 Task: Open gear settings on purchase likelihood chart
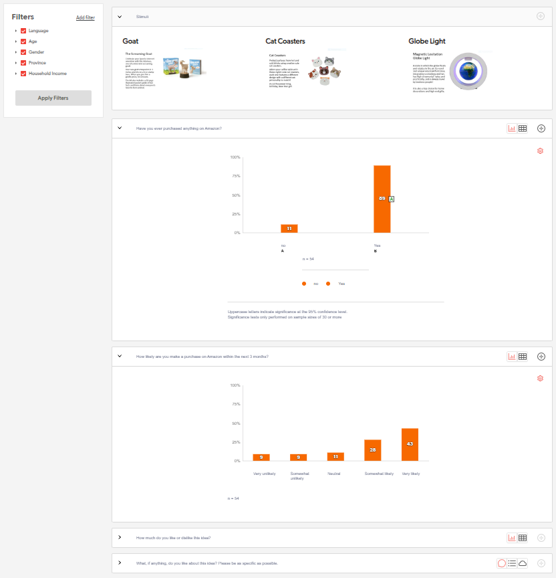point(540,379)
